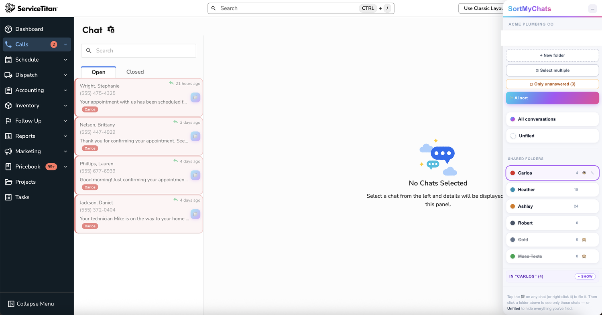Screen dimensions: 602x315
Task: Open chat settings gear beside Chat title
Action: click(x=111, y=30)
